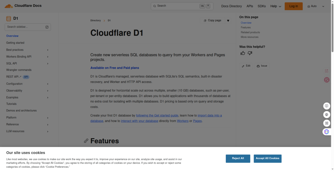
Task: Open the Help dropdown menu
Action: pos(276,6)
